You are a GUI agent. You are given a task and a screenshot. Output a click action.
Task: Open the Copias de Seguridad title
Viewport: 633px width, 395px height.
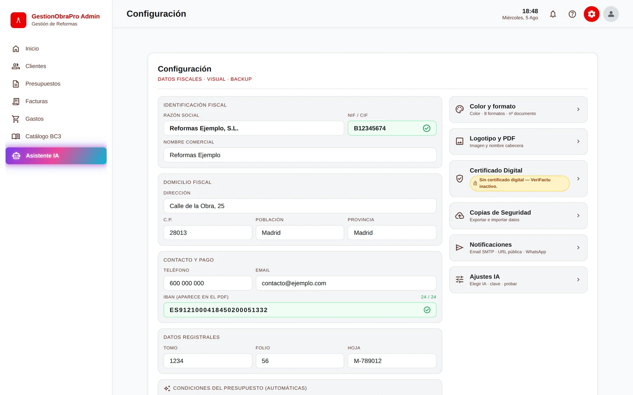pyautogui.click(x=500, y=212)
